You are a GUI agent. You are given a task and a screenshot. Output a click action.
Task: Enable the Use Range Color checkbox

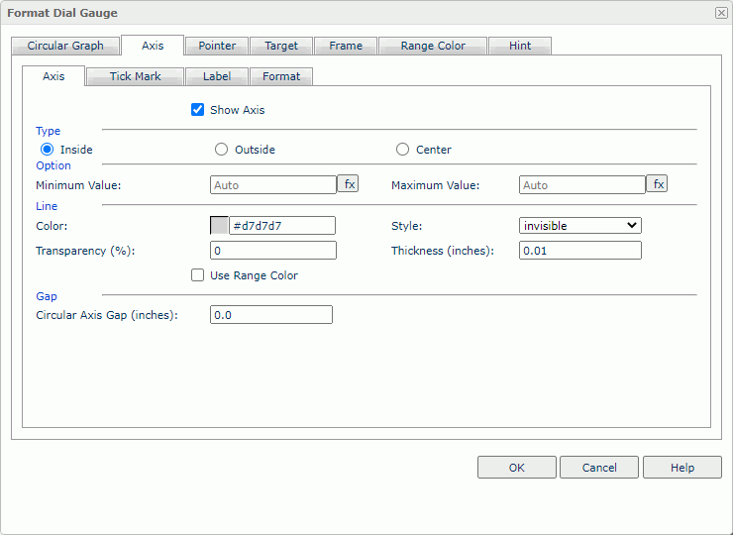click(x=198, y=275)
